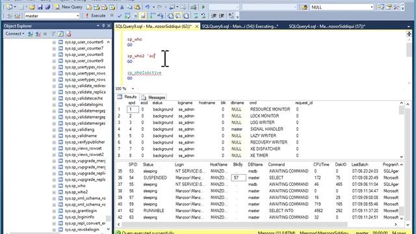This screenshot has width=416, height=234.
Task: Click Specify Values for Template Parameters icon
Action: tap(231, 16)
